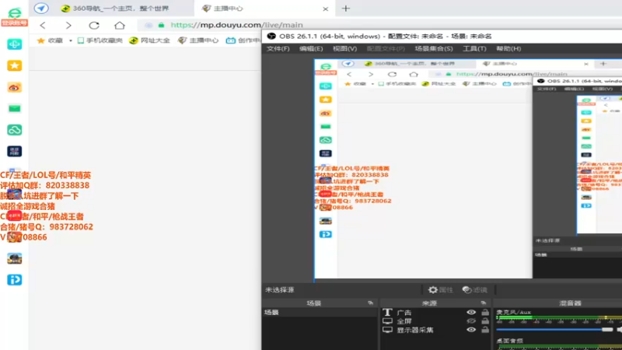Click the OBS logo in title bar
This screenshot has height=350, width=622.
(271, 36)
